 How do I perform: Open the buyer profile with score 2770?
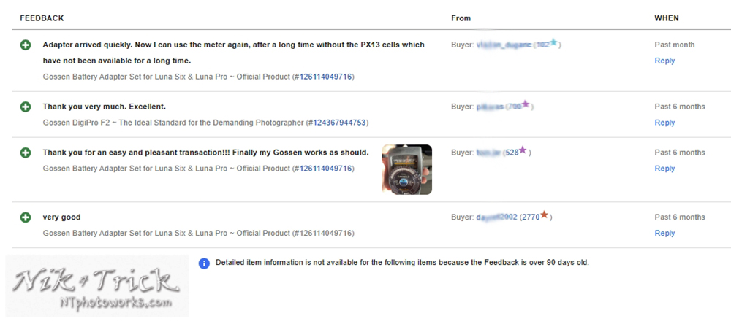[496, 217]
